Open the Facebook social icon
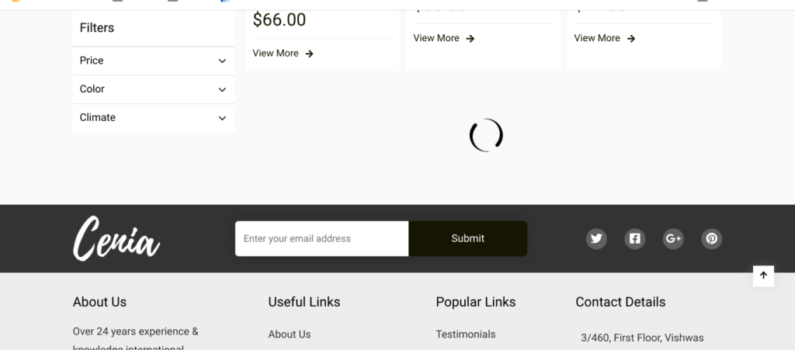The width and height of the screenshot is (795, 350). (635, 238)
